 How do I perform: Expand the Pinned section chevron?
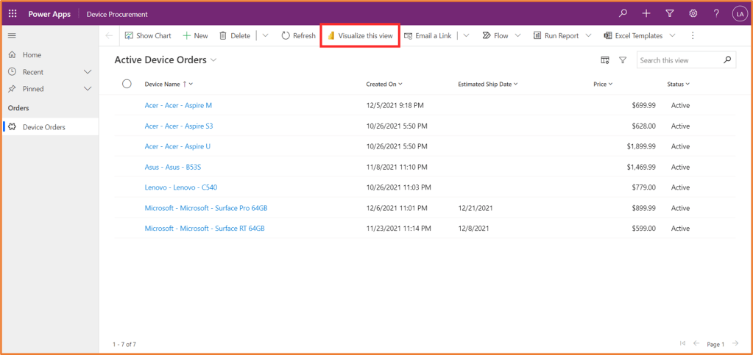coord(88,89)
